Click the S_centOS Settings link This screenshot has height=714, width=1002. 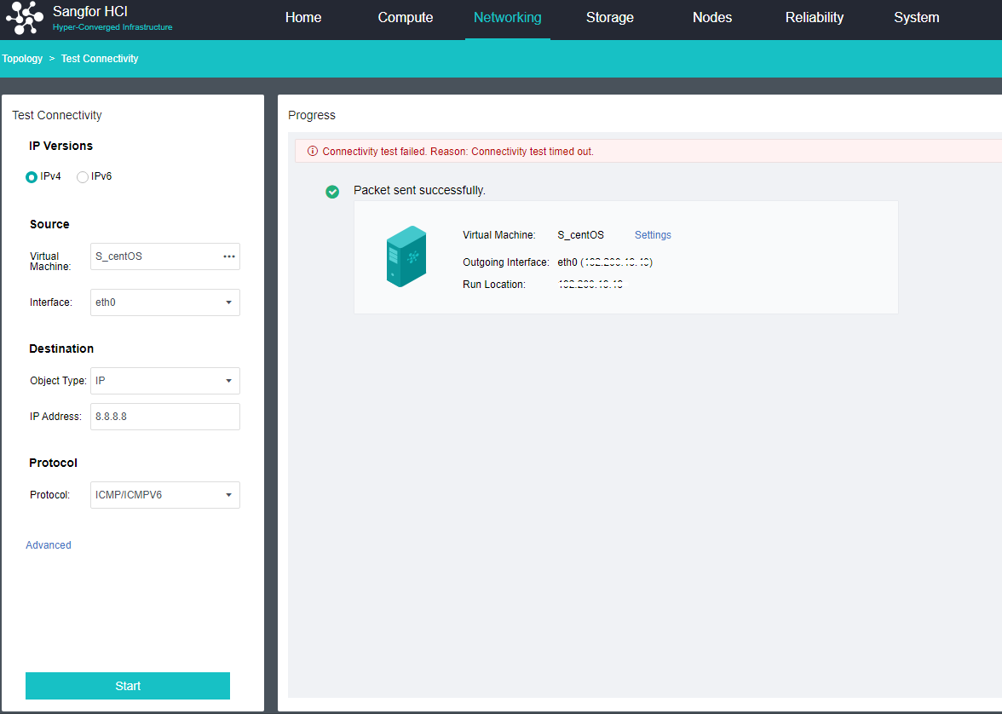[653, 235]
